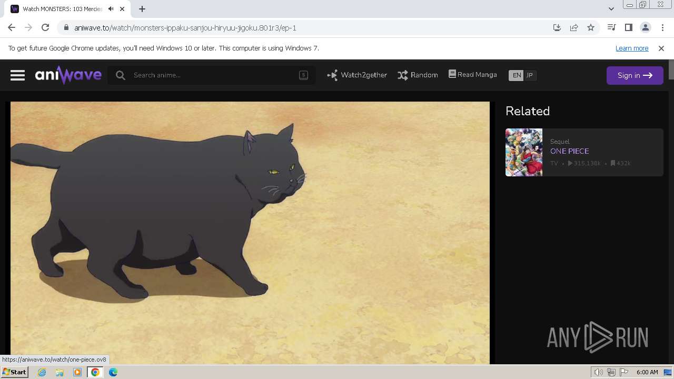The width and height of the screenshot is (674, 379).
Task: Open media player taskbar icon
Action: click(x=77, y=372)
